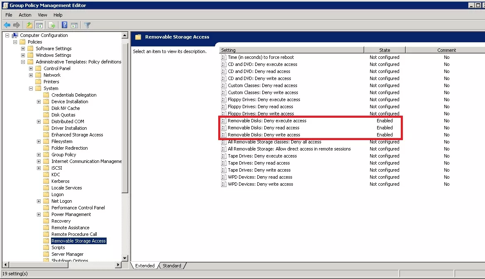Image resolution: width=485 pixels, height=279 pixels.
Task: Select All Removable Storage classes: Deny all access
Action: (x=275, y=142)
